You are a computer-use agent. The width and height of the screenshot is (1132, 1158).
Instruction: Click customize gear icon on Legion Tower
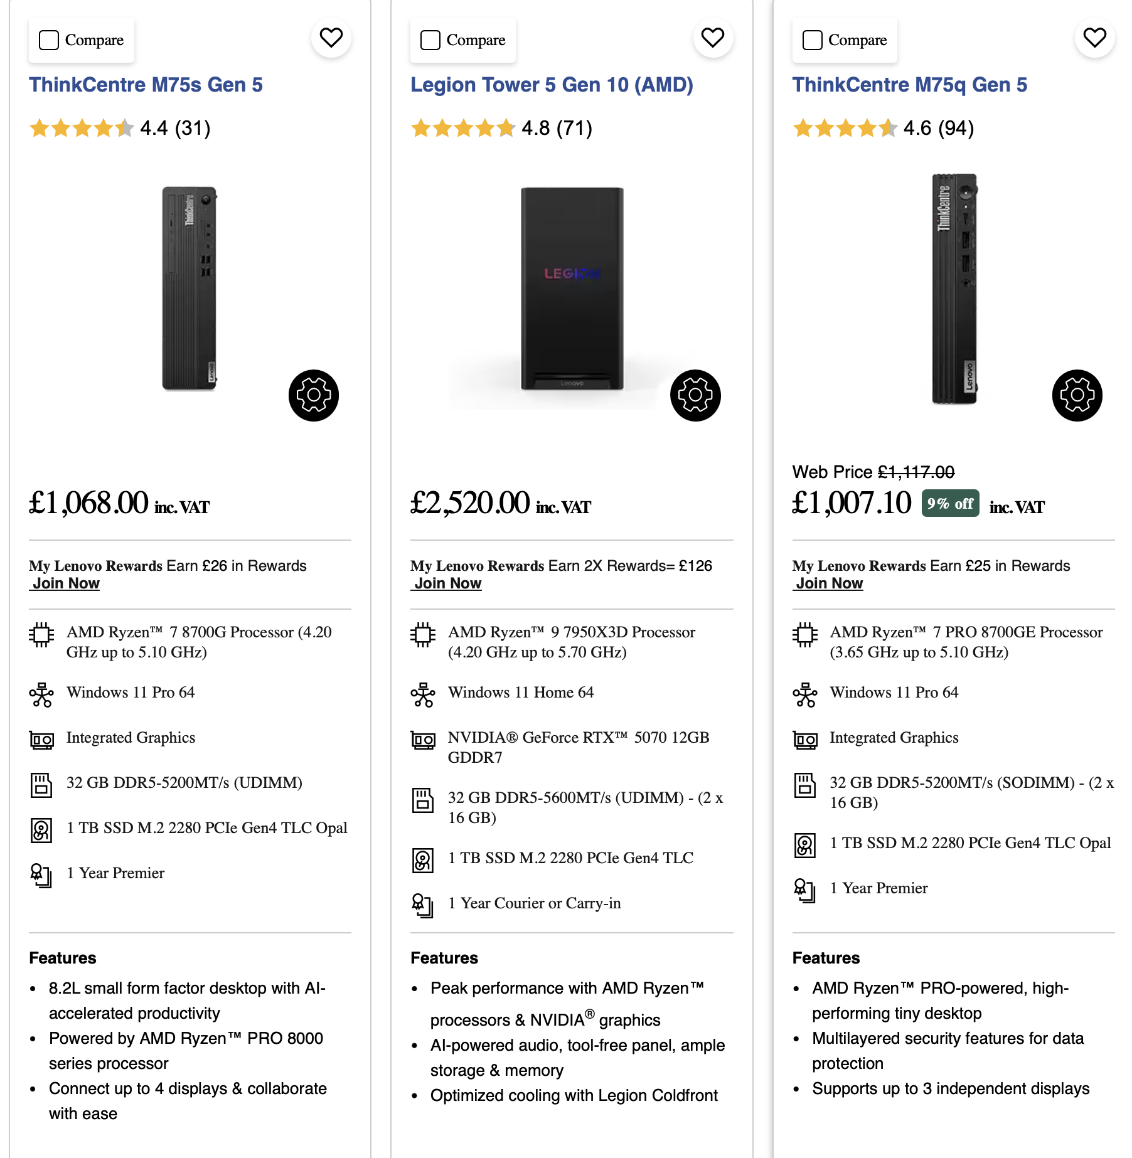point(695,395)
